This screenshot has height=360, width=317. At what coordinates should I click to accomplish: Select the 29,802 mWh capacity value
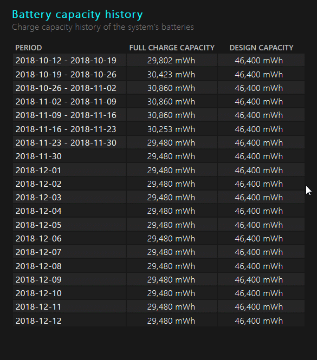tap(171, 61)
